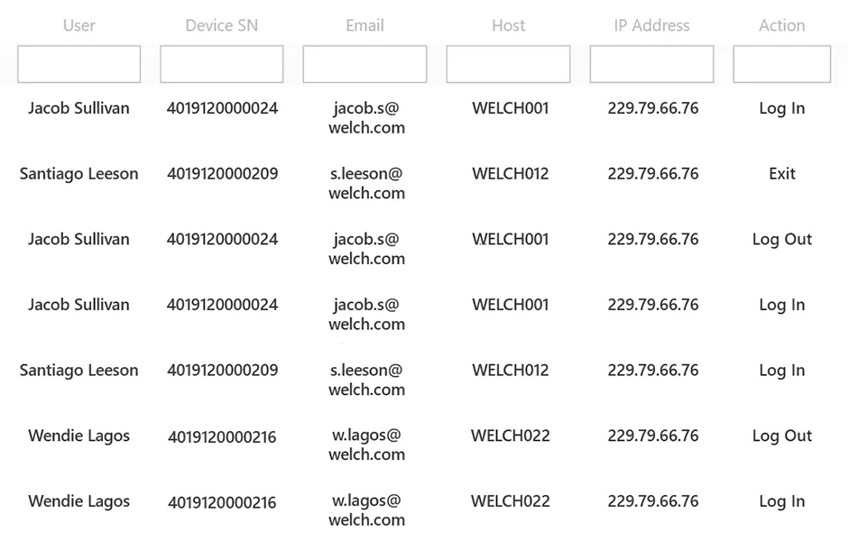Click the Device SN filter field
848x541 pixels.
(x=222, y=65)
